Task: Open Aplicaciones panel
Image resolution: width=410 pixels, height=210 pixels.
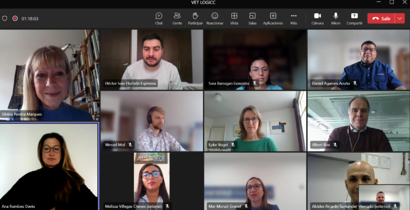Action: click(273, 19)
